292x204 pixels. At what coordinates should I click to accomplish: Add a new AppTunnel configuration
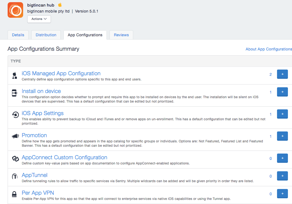point(282,176)
